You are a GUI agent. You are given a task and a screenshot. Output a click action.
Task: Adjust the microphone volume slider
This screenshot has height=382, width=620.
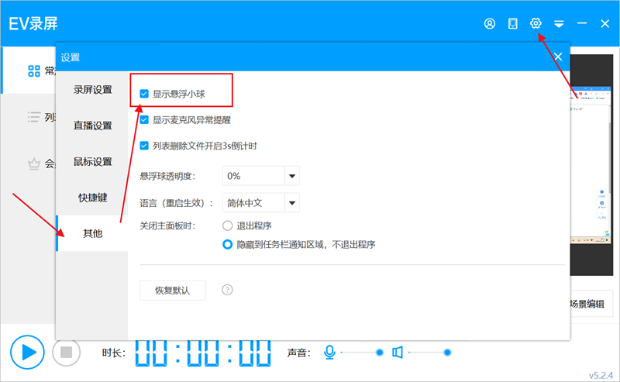point(360,352)
